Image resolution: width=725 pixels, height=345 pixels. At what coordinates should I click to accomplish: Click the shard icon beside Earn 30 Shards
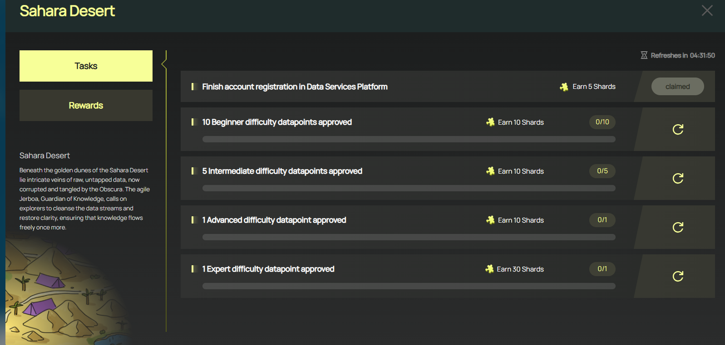(x=489, y=269)
